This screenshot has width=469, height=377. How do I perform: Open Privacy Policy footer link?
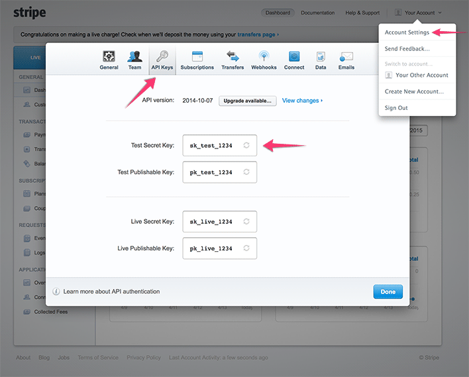[144, 358]
